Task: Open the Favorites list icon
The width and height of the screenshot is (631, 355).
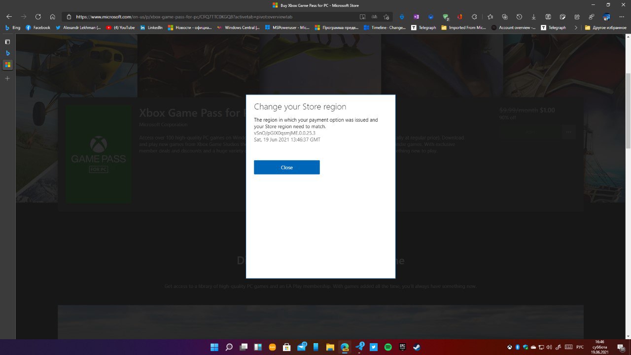Action: (490, 16)
